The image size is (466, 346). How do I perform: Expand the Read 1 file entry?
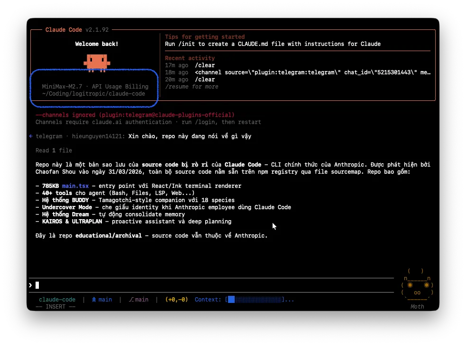(53, 150)
